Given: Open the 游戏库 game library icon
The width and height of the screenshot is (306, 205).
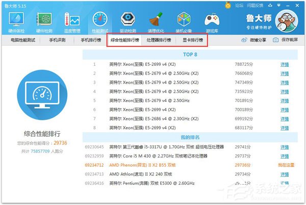Looking at the screenshot, I should tap(212, 19).
